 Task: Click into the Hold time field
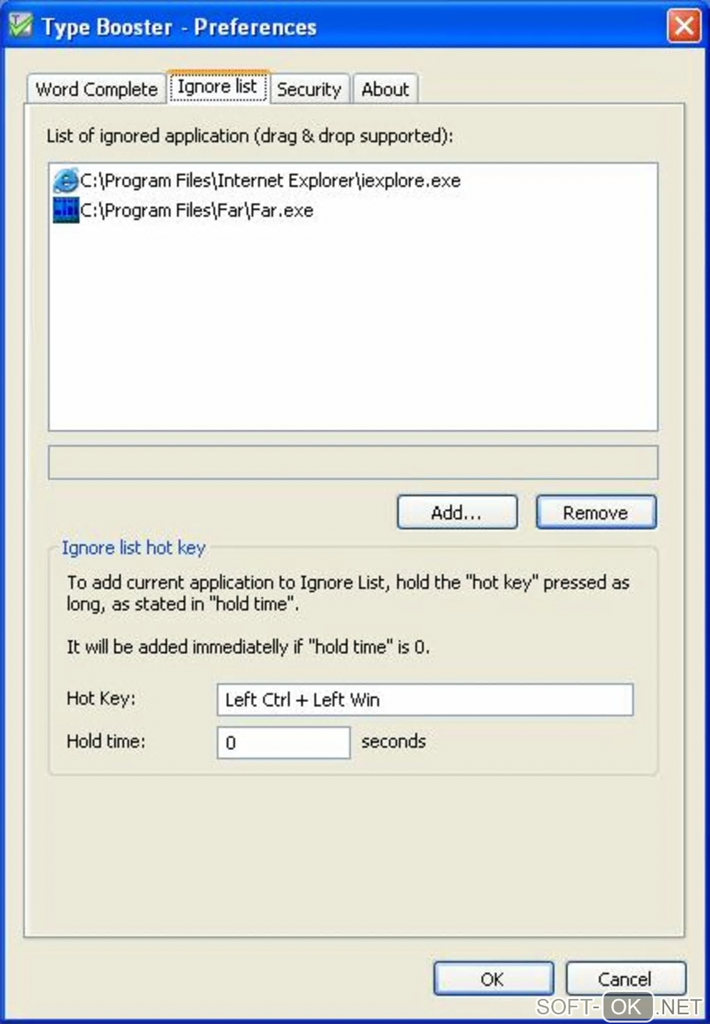pos(283,743)
